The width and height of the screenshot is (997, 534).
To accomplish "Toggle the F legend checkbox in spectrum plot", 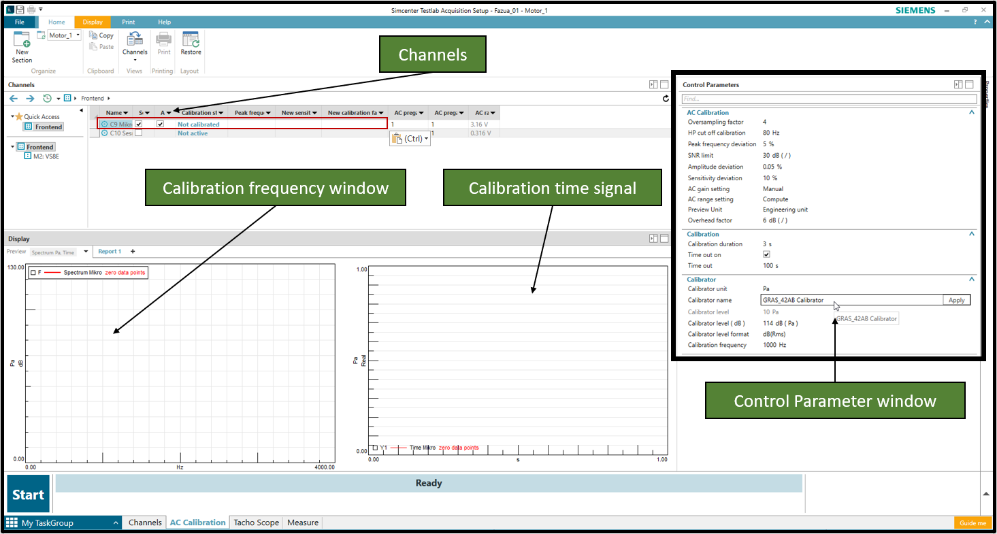I will coord(33,272).
